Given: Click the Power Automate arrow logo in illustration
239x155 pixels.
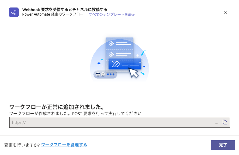Looking at the screenshot, I should click(x=116, y=64).
